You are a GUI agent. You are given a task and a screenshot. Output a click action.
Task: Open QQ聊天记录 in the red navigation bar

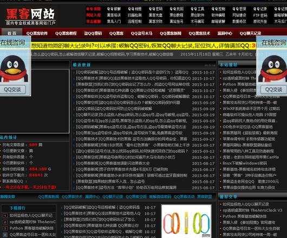[250, 34]
